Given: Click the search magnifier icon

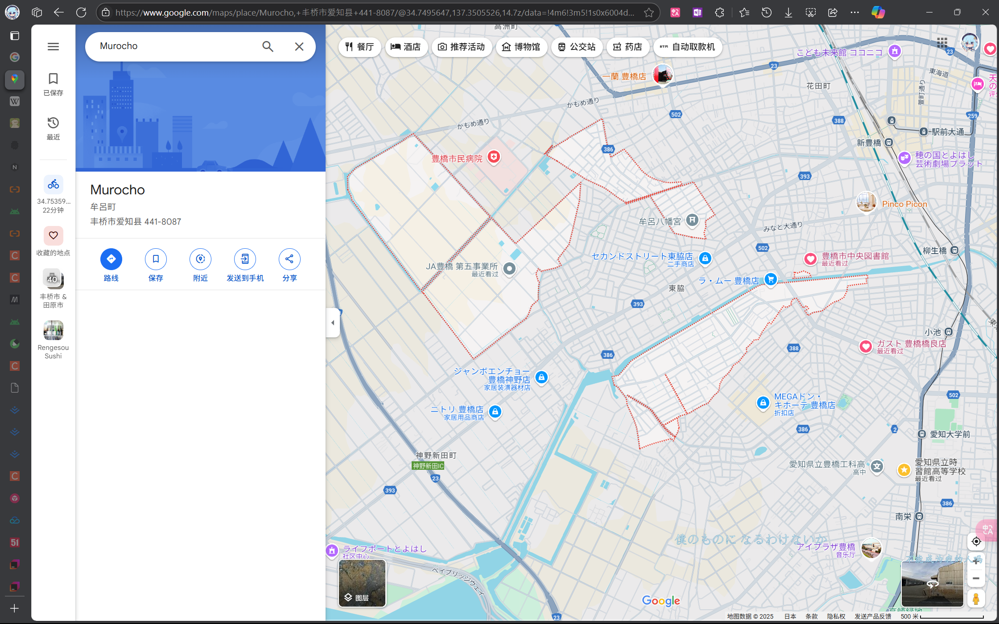Looking at the screenshot, I should tap(268, 46).
